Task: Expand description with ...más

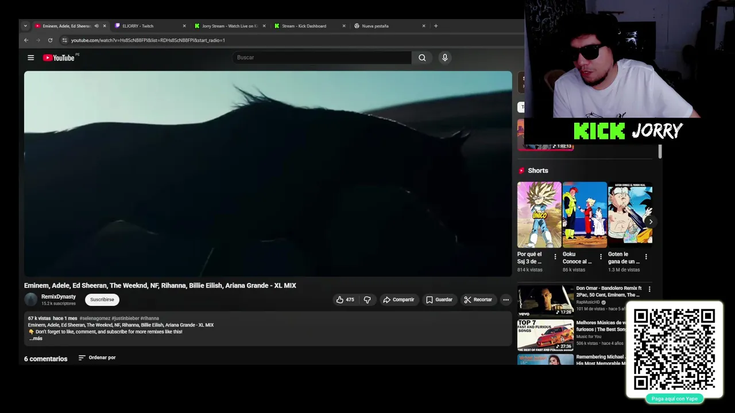Action: pyautogui.click(x=36, y=338)
